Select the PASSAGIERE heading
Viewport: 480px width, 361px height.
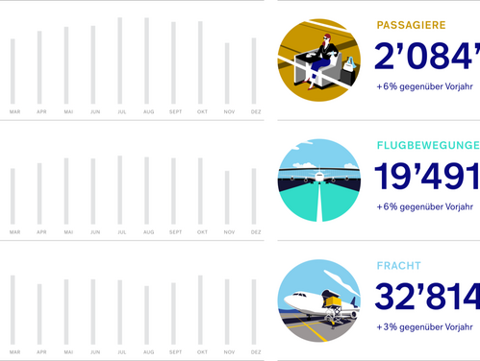point(411,25)
